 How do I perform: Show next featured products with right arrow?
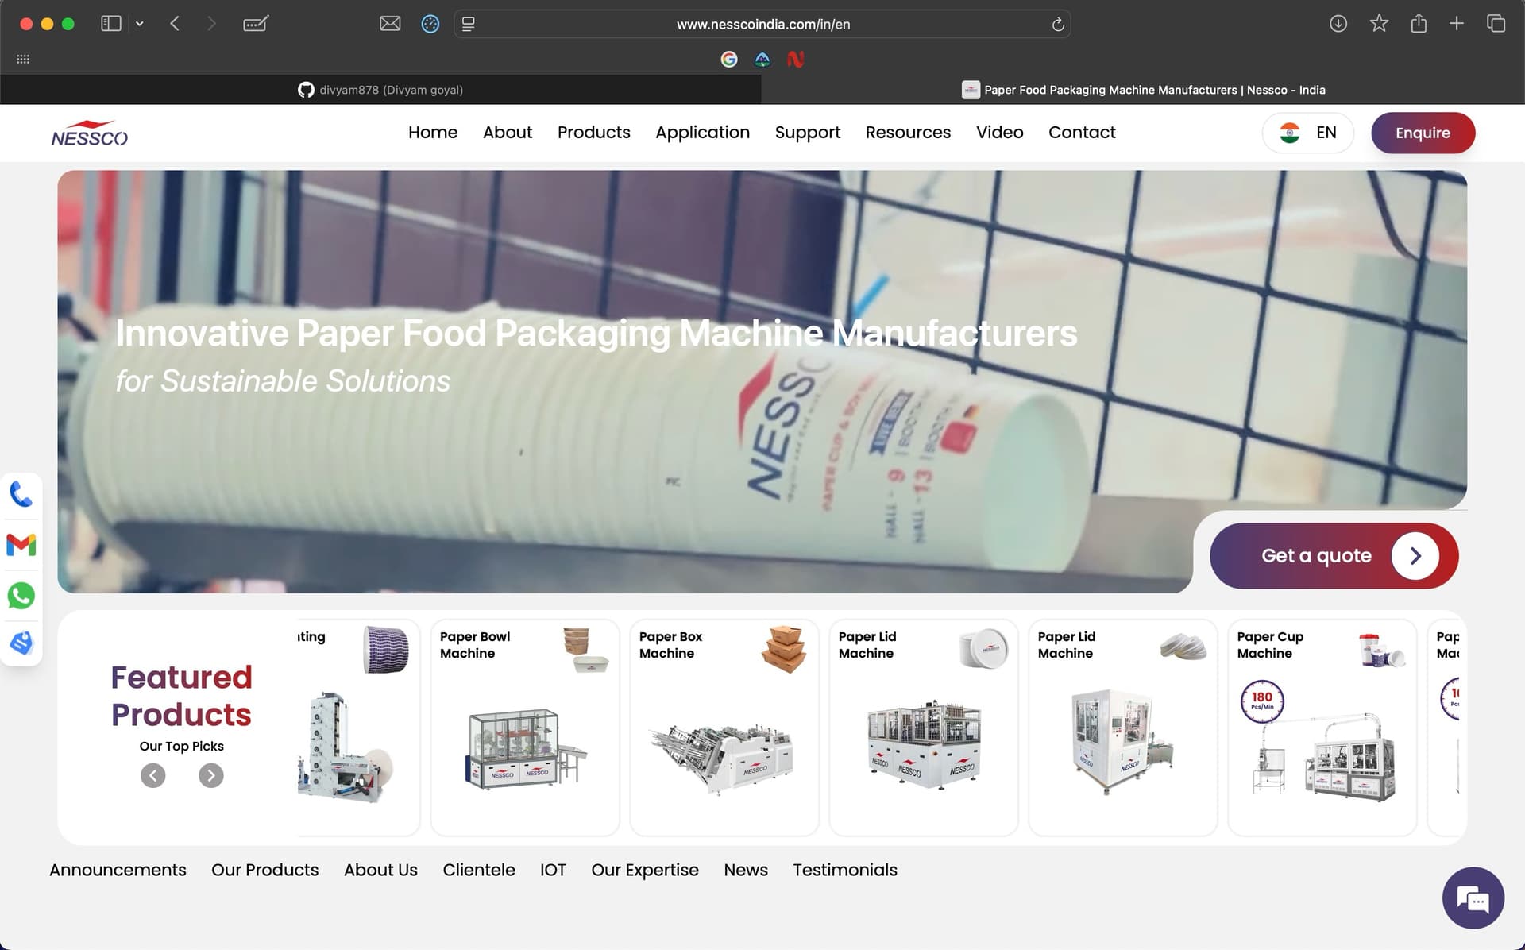(211, 775)
